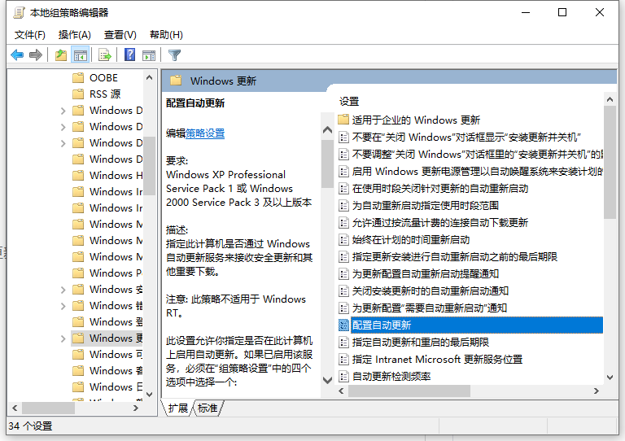
Task: Click policy icon beside 配置自动更新 row
Action: (x=343, y=325)
